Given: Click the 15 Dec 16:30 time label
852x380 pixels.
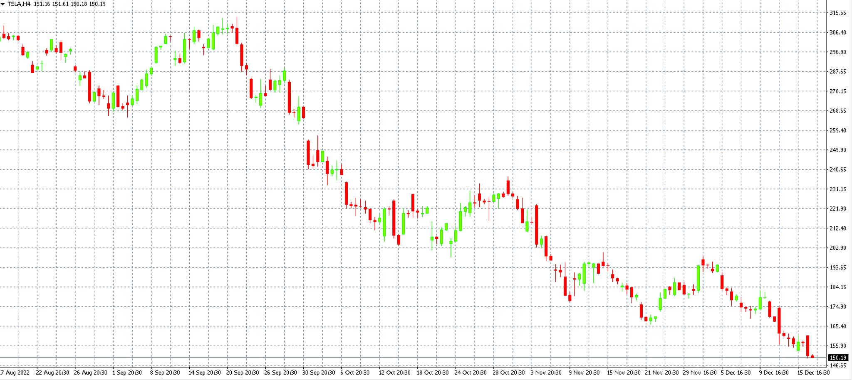Looking at the screenshot, I should click(813, 373).
